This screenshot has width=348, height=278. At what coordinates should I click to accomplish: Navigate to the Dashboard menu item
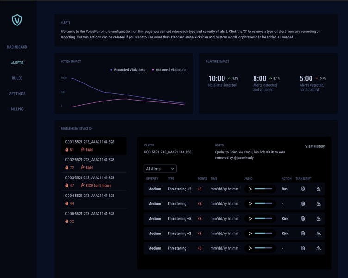(x=17, y=47)
